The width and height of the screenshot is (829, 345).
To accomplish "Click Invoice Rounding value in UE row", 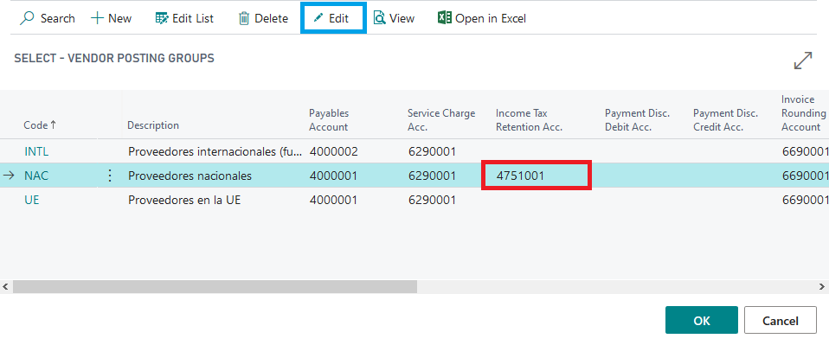I will [x=805, y=201].
